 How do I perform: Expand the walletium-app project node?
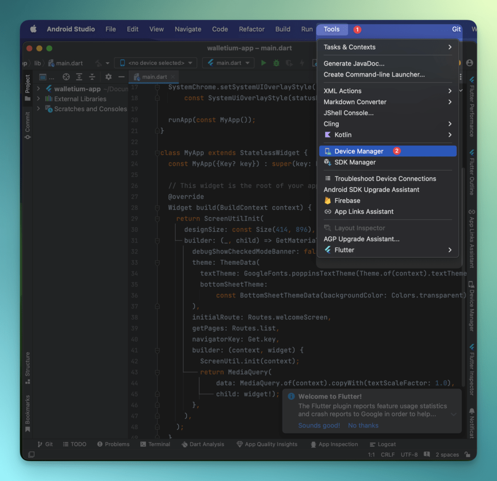coord(38,88)
